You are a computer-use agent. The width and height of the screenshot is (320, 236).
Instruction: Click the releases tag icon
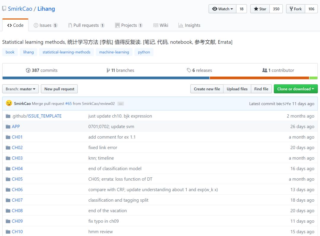click(x=189, y=70)
